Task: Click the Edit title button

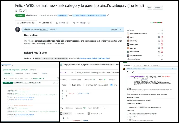Action: (x=150, y=8)
